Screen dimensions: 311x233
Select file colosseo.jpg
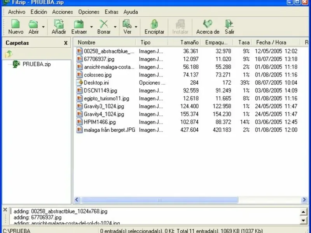pyautogui.click(x=98, y=75)
